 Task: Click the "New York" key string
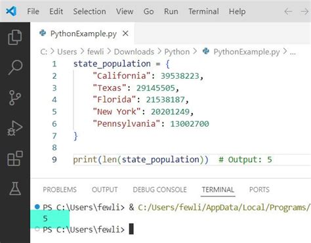[117, 112]
